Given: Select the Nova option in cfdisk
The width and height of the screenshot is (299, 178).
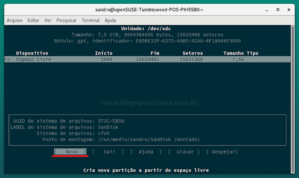Looking at the screenshot, I should (x=70, y=152).
